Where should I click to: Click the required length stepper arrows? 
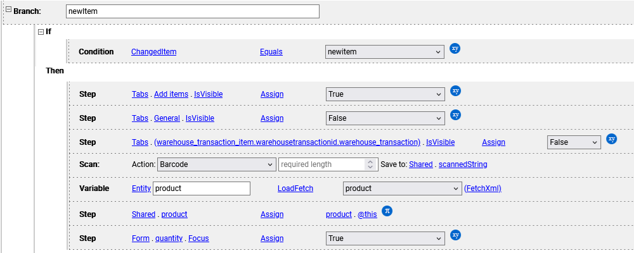371,164
